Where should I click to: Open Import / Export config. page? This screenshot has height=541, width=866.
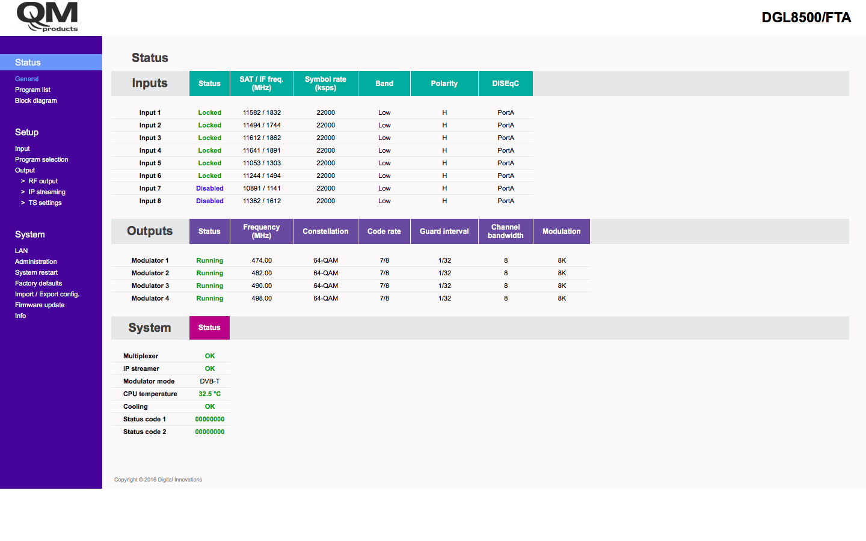47,294
